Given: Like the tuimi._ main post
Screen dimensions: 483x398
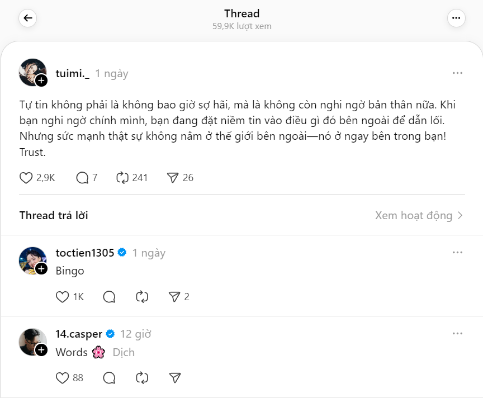Looking at the screenshot, I should coord(26,178).
